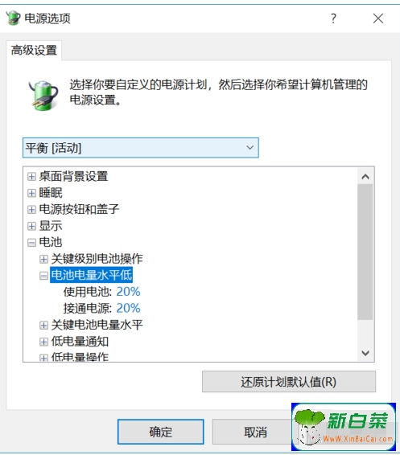Expand the 睡眠 node
The width and height of the screenshot is (400, 455).
click(x=31, y=193)
